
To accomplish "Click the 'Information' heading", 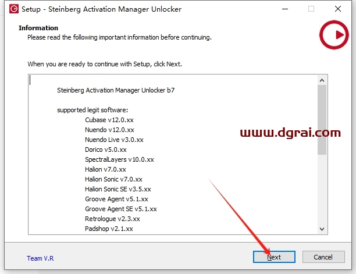I will 38,28.
